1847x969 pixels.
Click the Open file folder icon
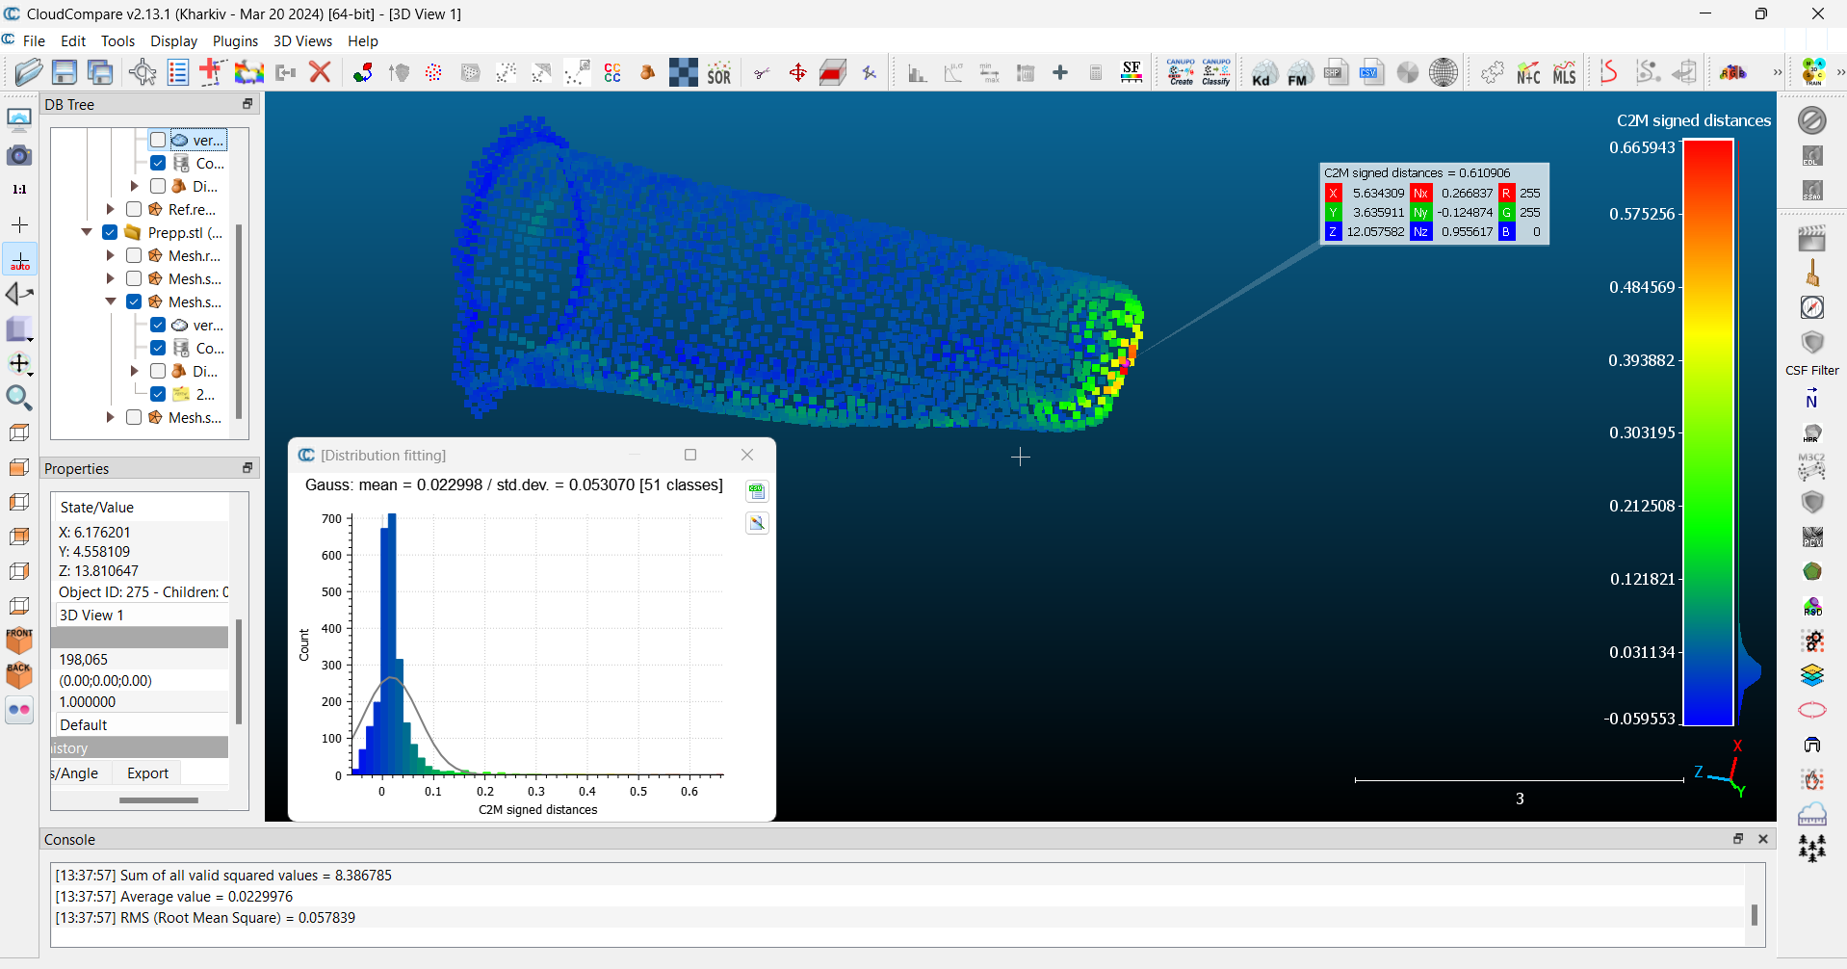pyautogui.click(x=29, y=72)
